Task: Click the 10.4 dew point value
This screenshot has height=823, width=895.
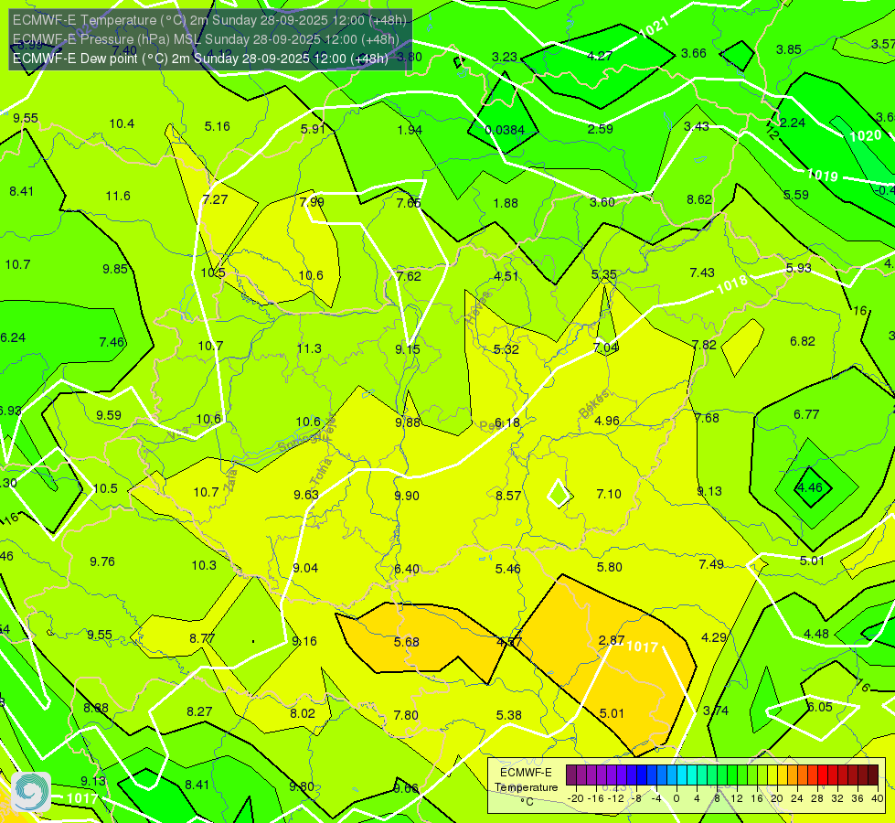Action: (122, 123)
